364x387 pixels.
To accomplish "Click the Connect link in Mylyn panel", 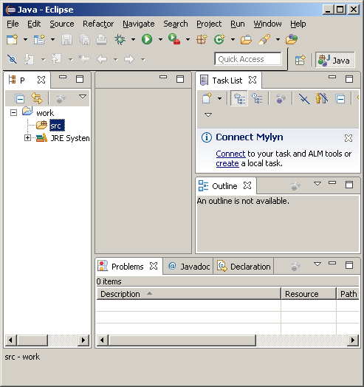I will pos(230,154).
